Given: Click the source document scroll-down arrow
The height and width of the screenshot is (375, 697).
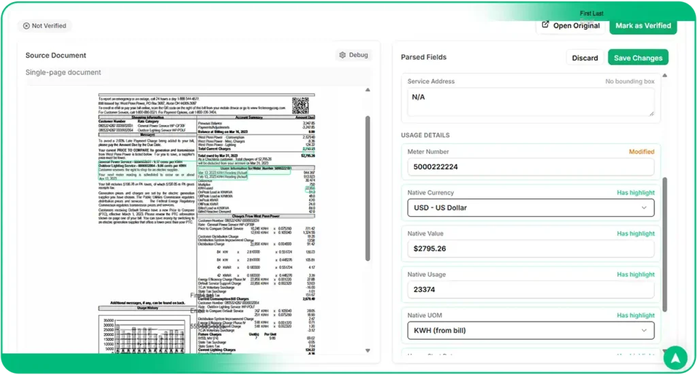Looking at the screenshot, I should tap(368, 350).
